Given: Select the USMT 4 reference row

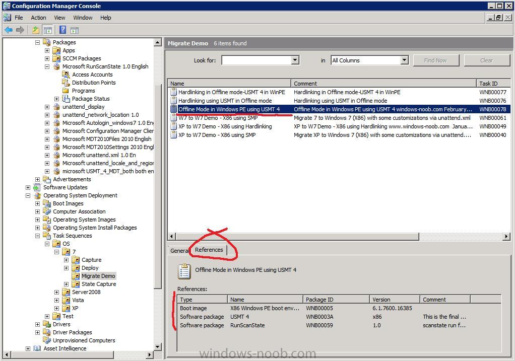Looking at the screenshot, I should [339, 317].
